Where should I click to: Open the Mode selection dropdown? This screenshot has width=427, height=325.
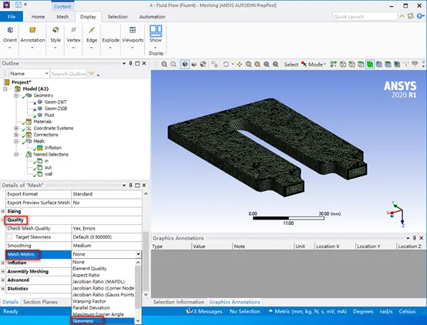317,64
